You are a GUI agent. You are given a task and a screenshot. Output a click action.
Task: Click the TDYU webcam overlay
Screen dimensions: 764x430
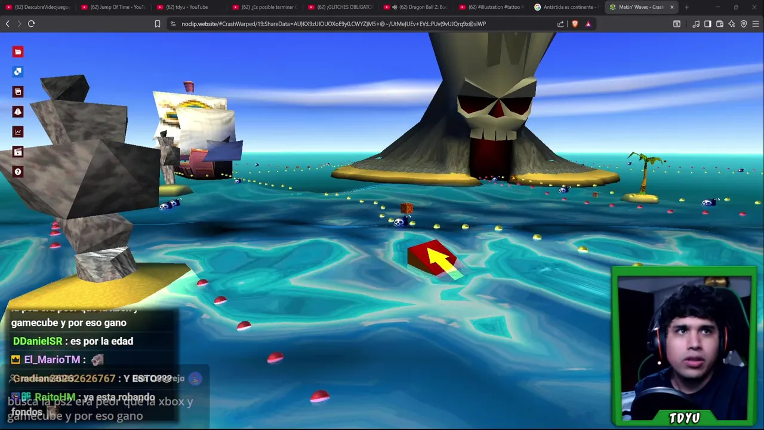coord(684,346)
